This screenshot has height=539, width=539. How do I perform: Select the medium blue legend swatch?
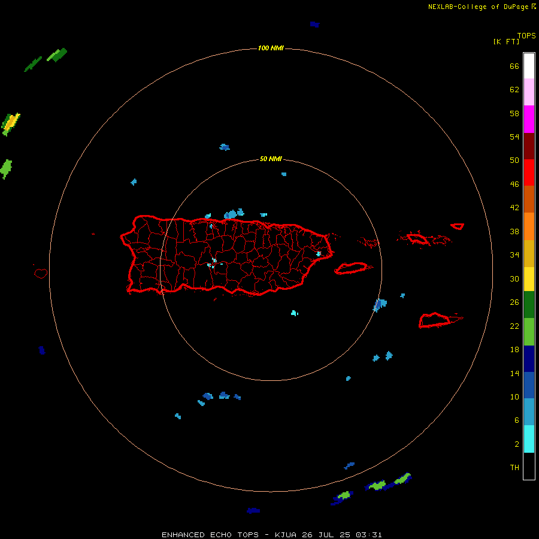click(x=529, y=385)
